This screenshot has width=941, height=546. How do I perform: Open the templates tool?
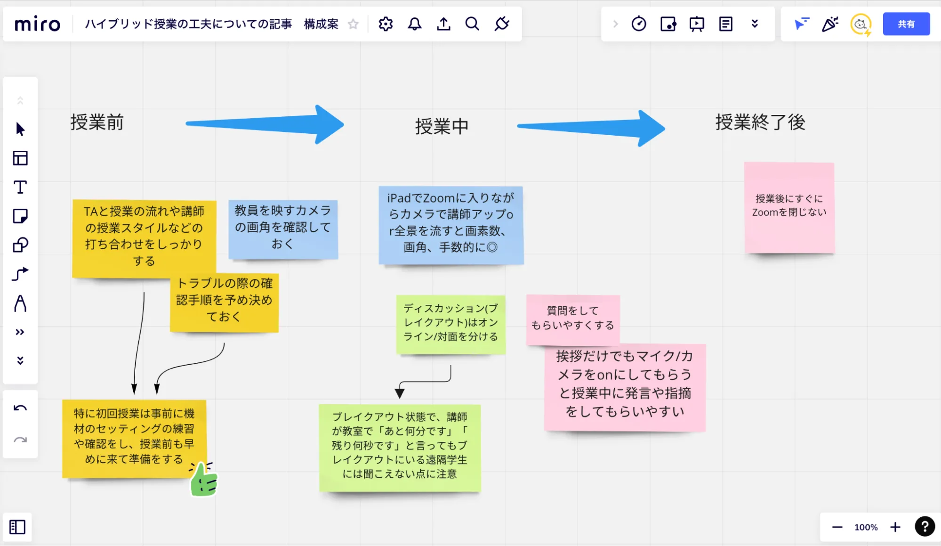(20, 158)
